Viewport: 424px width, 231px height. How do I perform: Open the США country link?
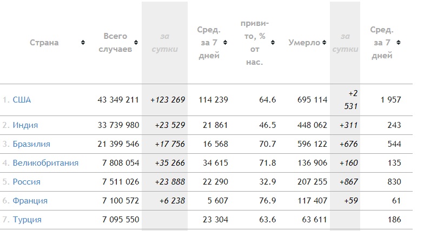tap(22, 100)
